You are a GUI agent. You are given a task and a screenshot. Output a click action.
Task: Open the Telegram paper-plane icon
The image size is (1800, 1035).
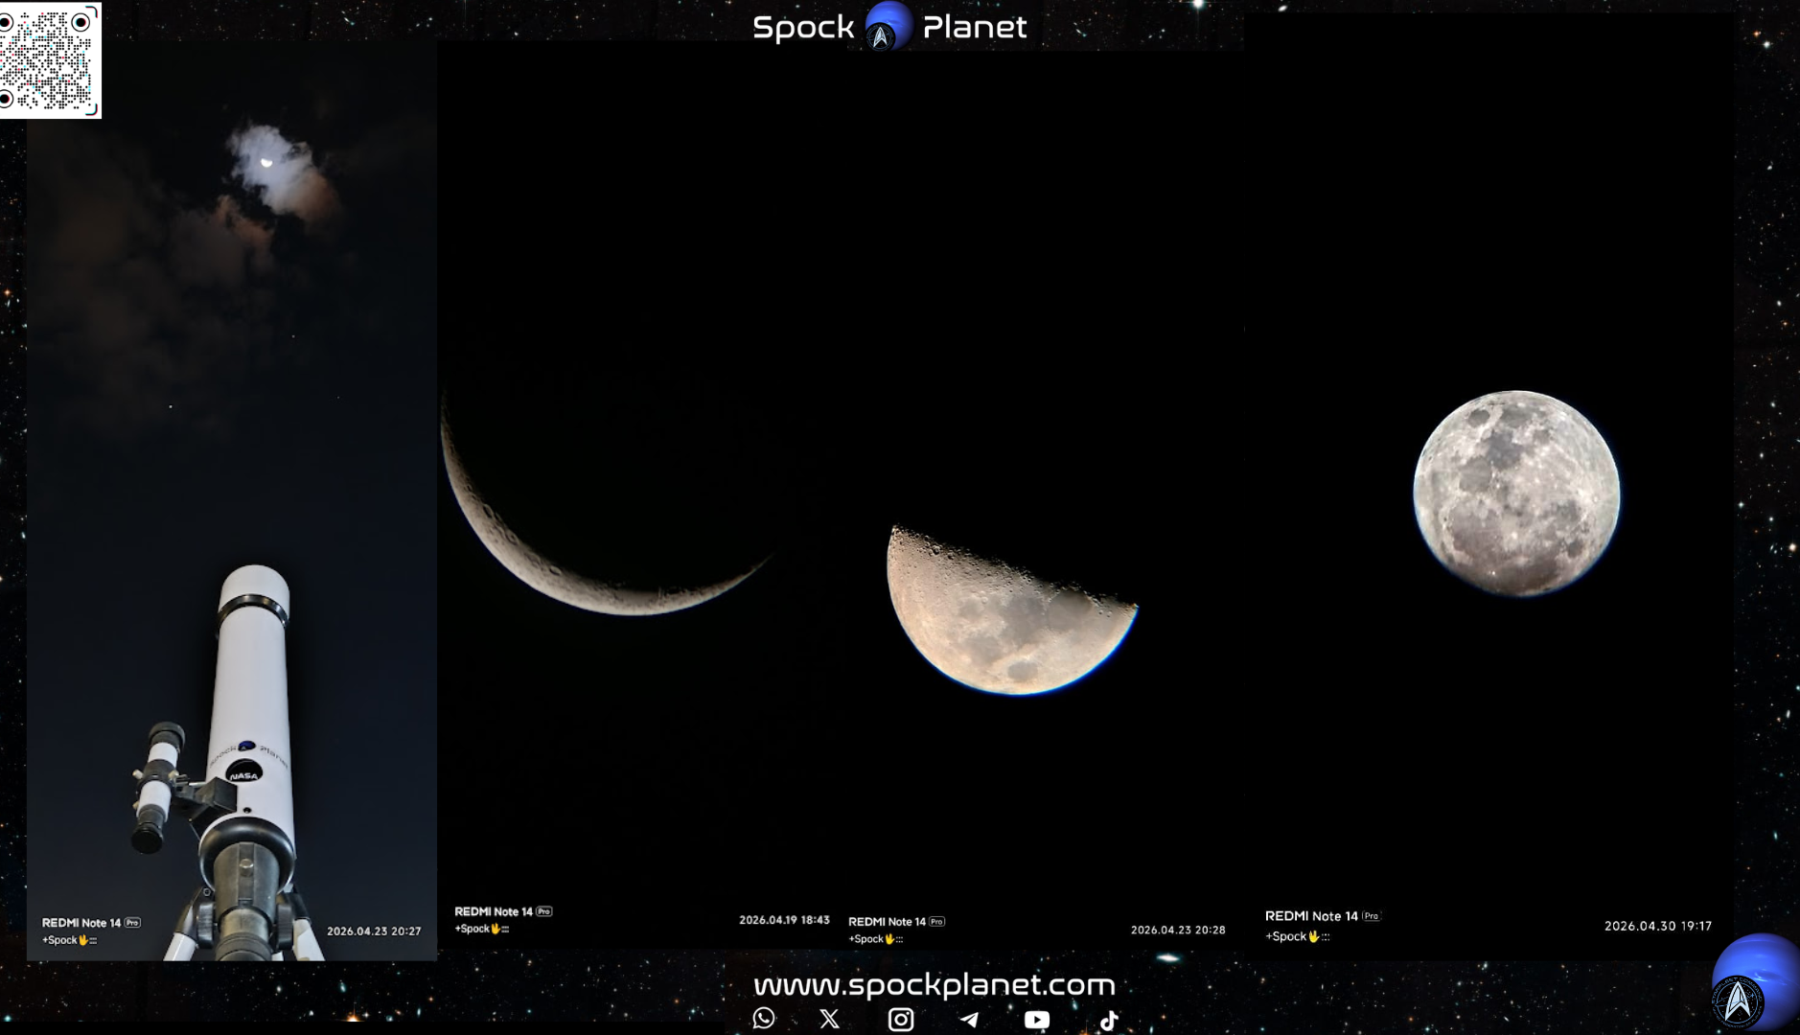[x=969, y=1020]
